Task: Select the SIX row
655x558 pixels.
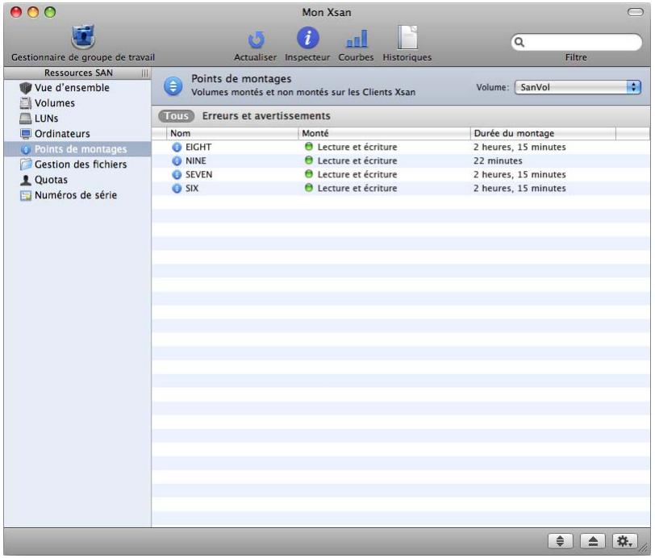Action: pos(401,189)
